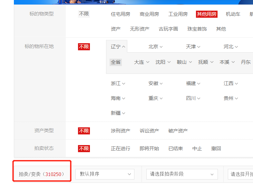Select 珠宝首饰 category filter
The height and width of the screenshot is (186, 253).
point(197,29)
